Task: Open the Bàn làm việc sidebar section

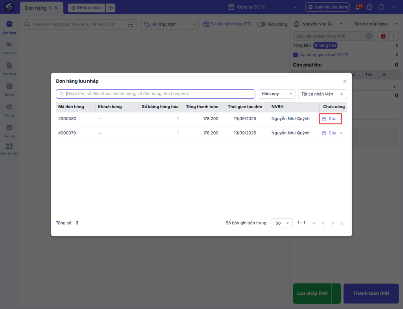Action: coord(9,149)
